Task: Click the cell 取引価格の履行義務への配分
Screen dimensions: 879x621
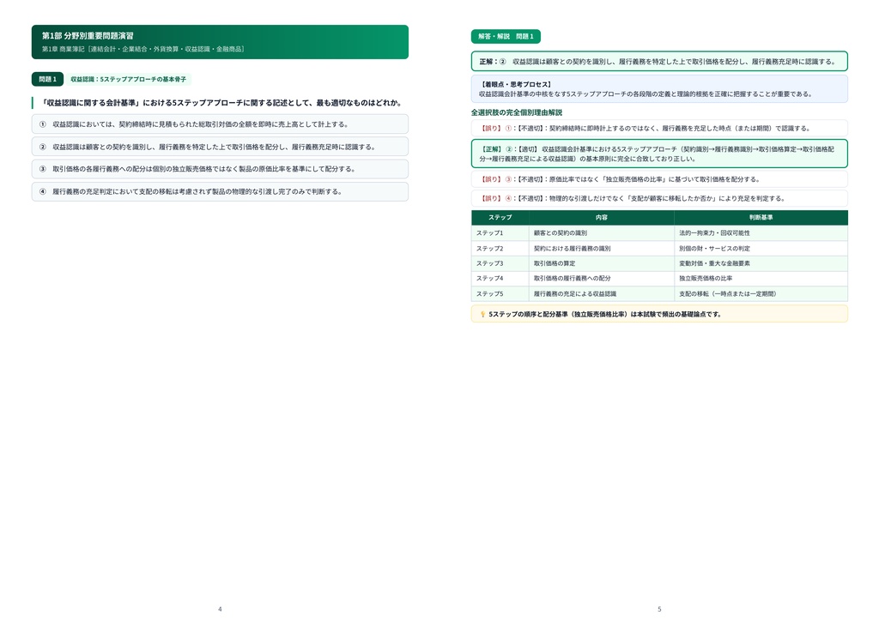Action: [602, 278]
